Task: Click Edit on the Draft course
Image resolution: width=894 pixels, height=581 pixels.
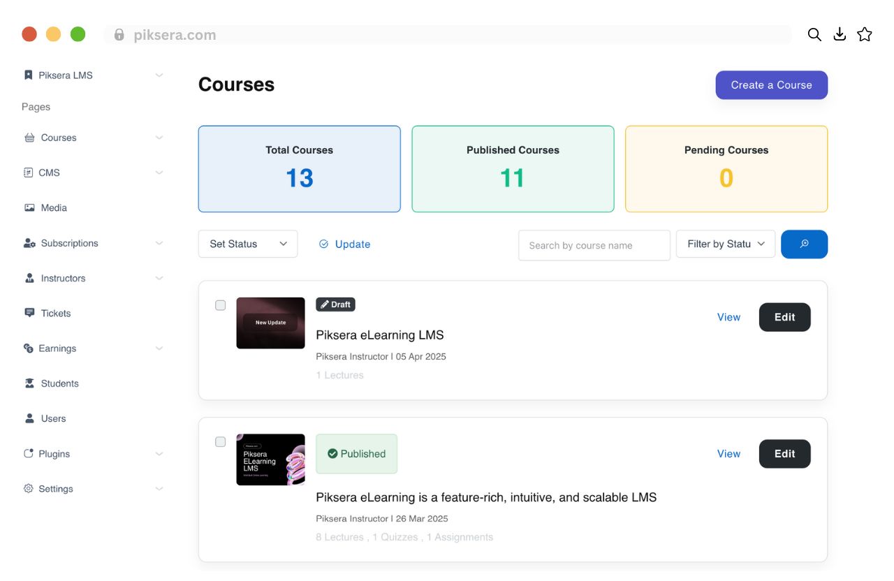Action: pyautogui.click(x=784, y=317)
